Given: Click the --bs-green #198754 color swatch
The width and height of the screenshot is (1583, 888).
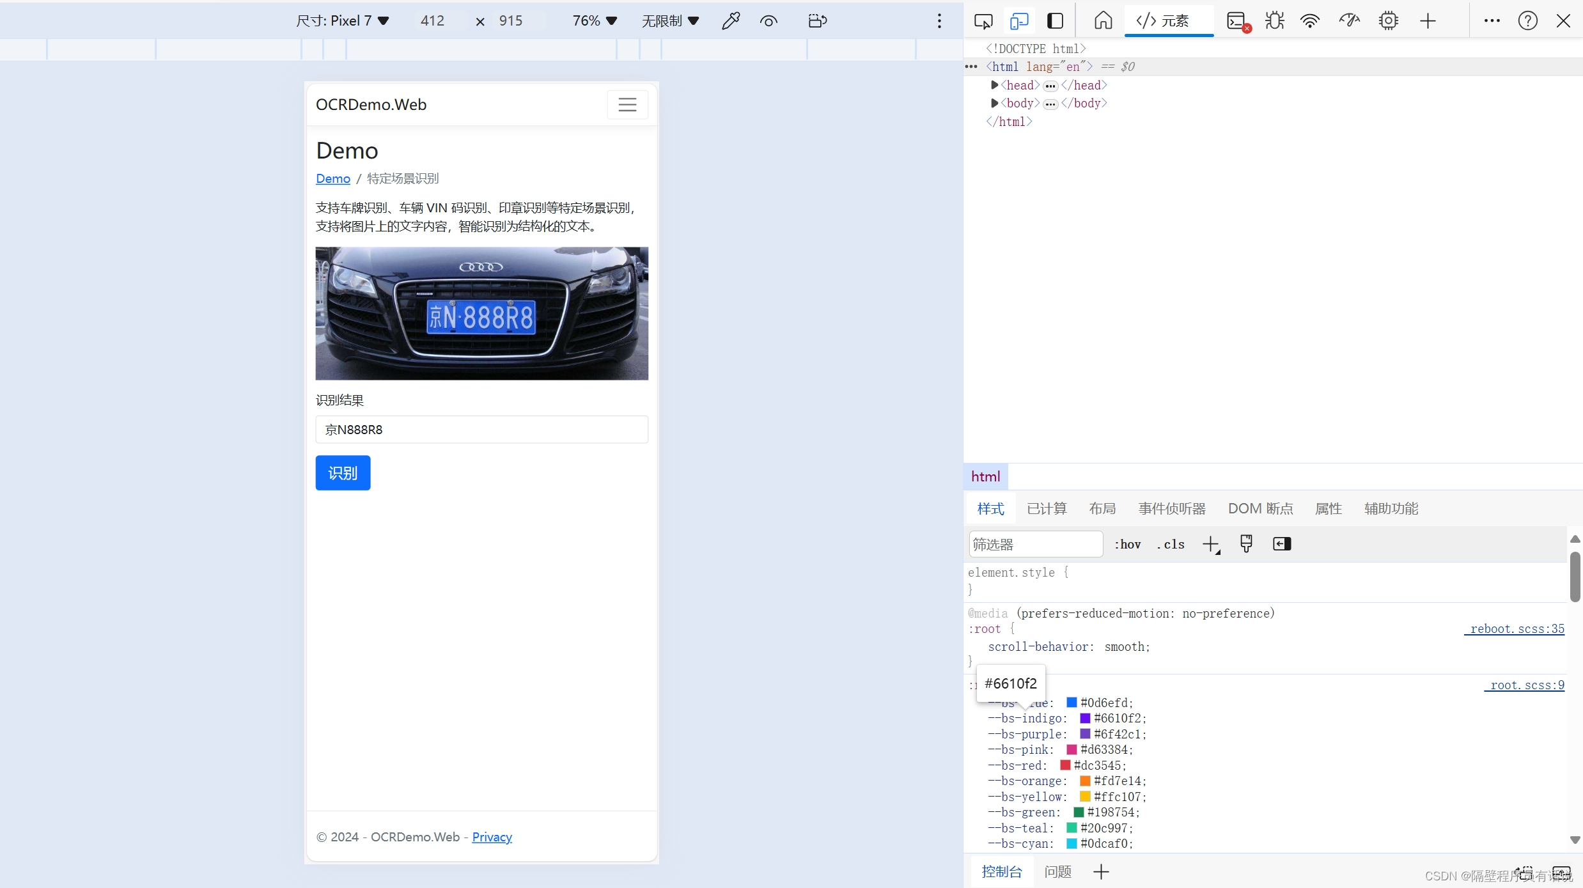Looking at the screenshot, I should pos(1079,812).
